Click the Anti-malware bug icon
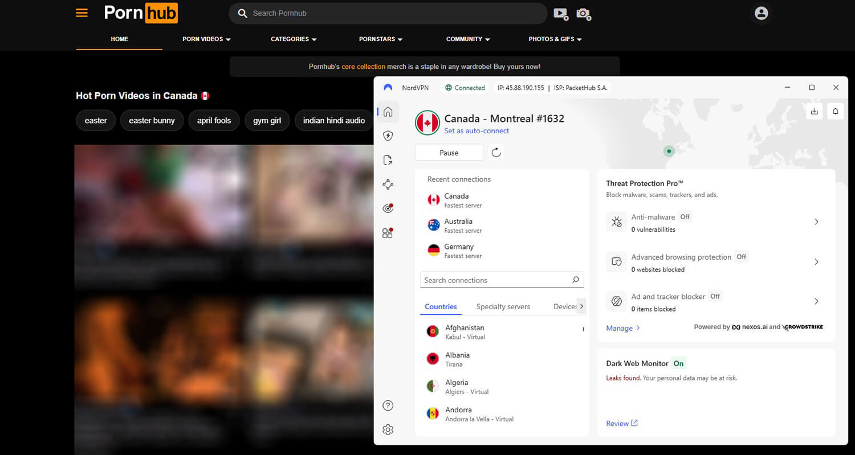This screenshot has height=455, width=855. (x=617, y=222)
